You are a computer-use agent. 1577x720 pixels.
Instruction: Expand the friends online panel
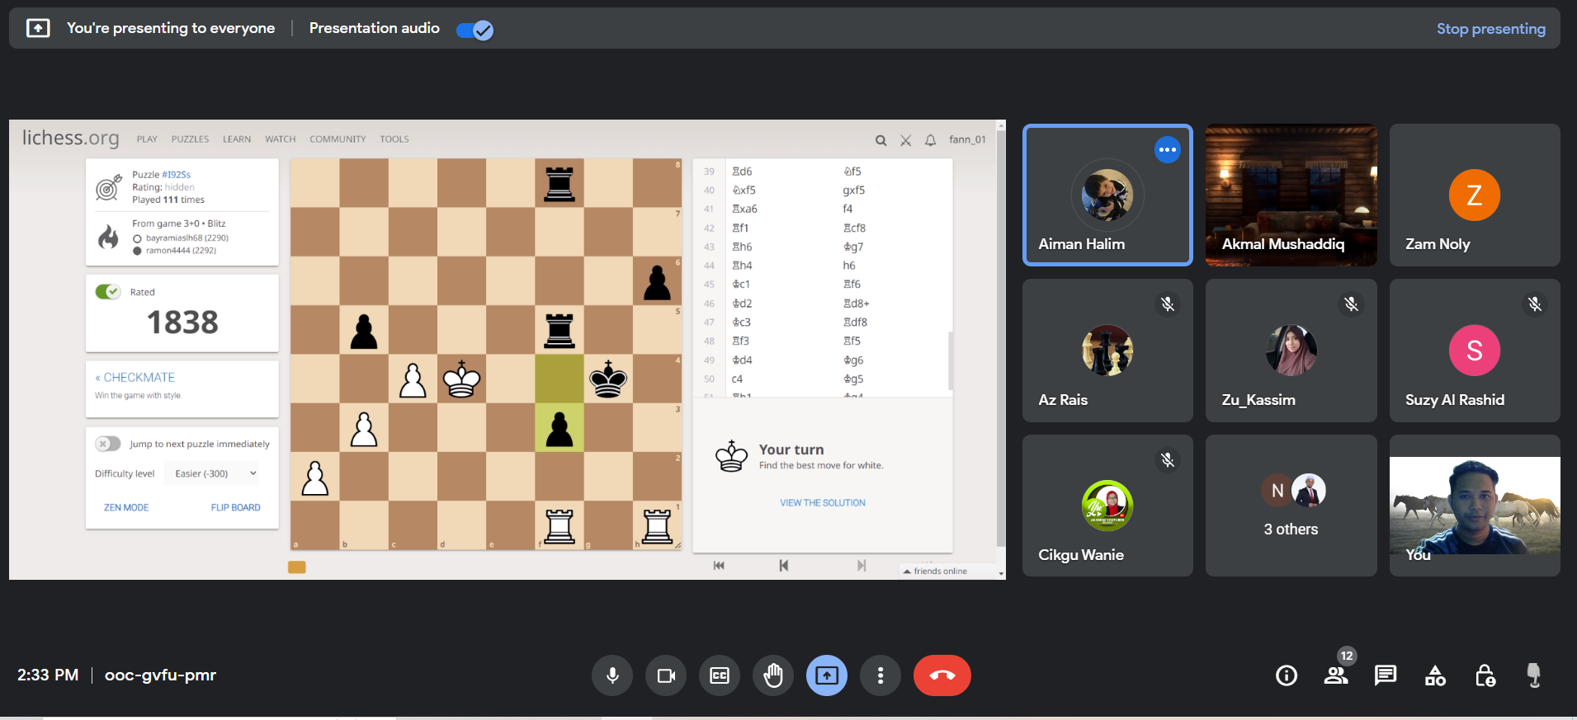939,571
